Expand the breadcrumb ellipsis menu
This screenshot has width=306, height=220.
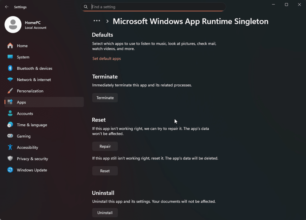coord(97,21)
